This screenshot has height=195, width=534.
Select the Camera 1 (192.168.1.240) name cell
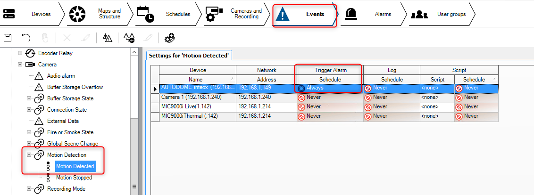[x=198, y=97]
